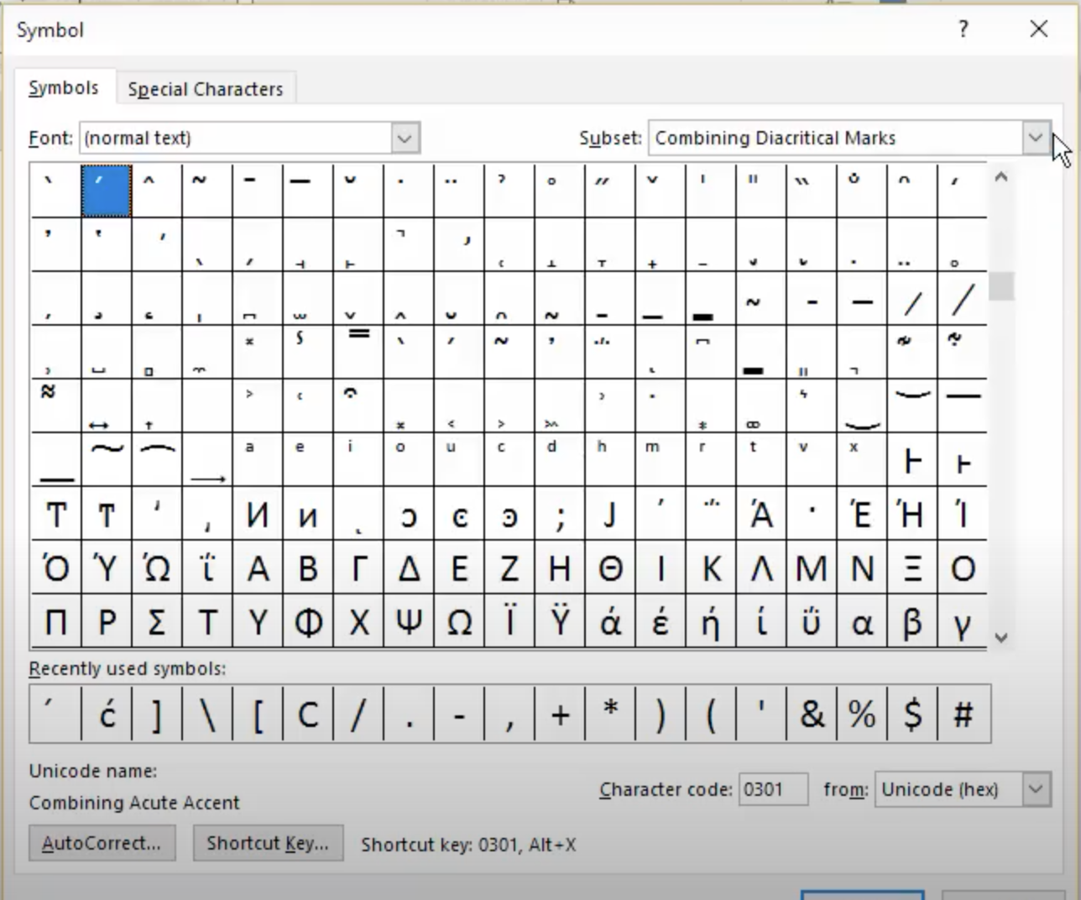The width and height of the screenshot is (1081, 900).
Task: Select the Greek capital Theta symbol
Action: pyautogui.click(x=609, y=568)
